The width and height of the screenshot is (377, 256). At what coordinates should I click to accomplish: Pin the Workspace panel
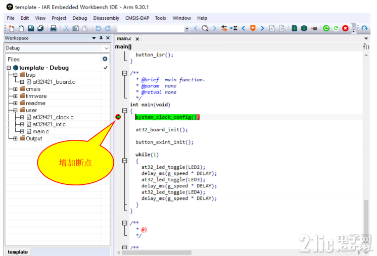pos(101,38)
